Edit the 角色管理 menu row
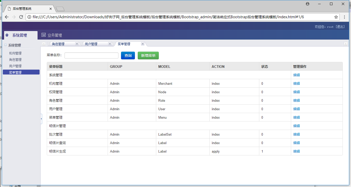Viewport: 351px width, 187px height. pos(297,100)
